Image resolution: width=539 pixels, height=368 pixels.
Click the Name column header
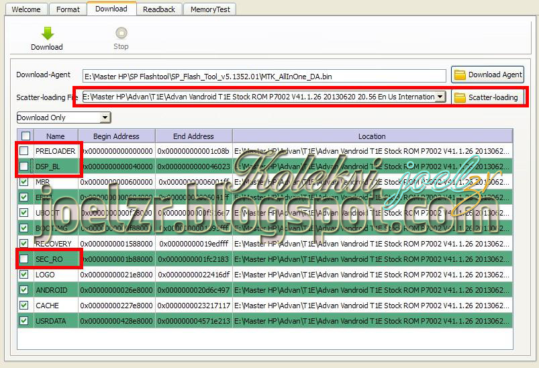pyautogui.click(x=56, y=136)
